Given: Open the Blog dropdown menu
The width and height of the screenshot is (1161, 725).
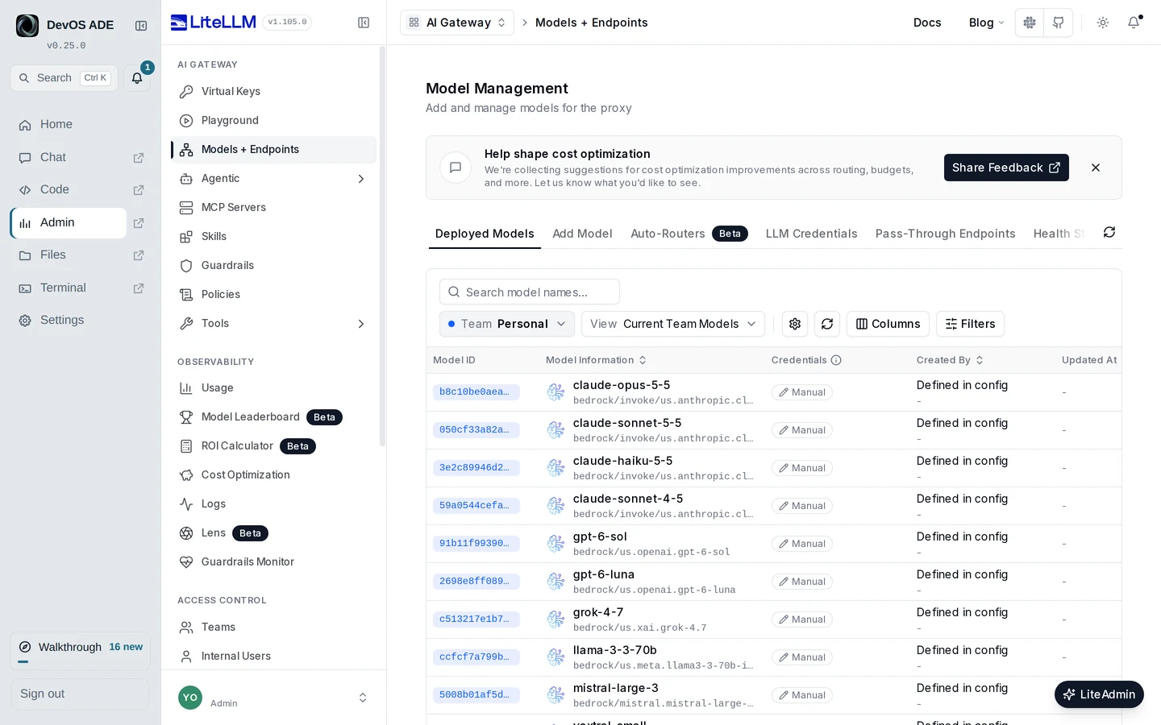Looking at the screenshot, I should [x=986, y=23].
